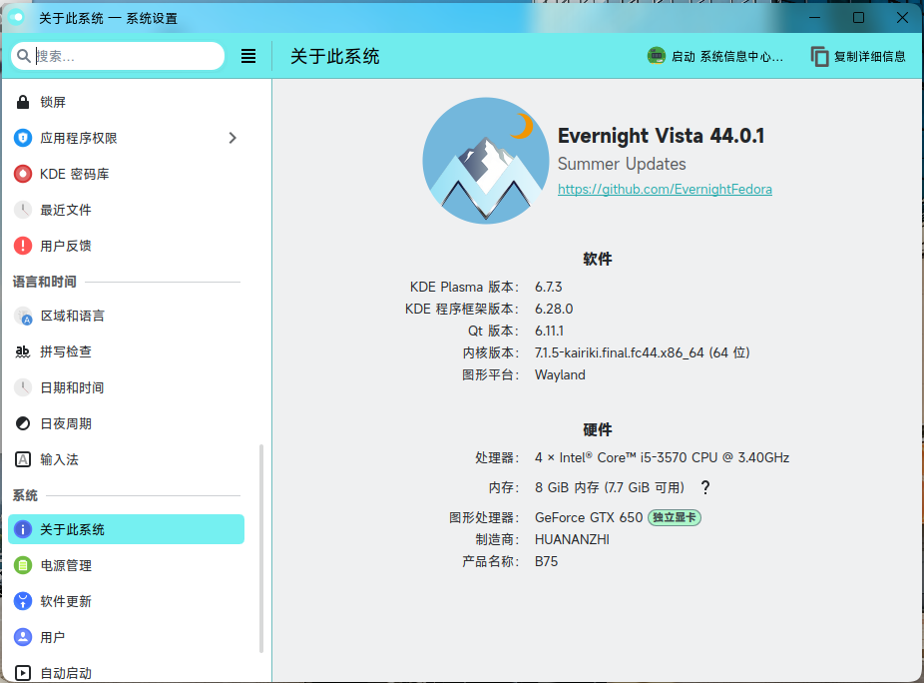The image size is (924, 683).
Task: Click the 8 GiB 内存 memory value
Action: [610, 487]
